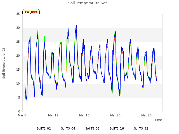Toggle the SoilT3_32 legend entry

point(138,128)
